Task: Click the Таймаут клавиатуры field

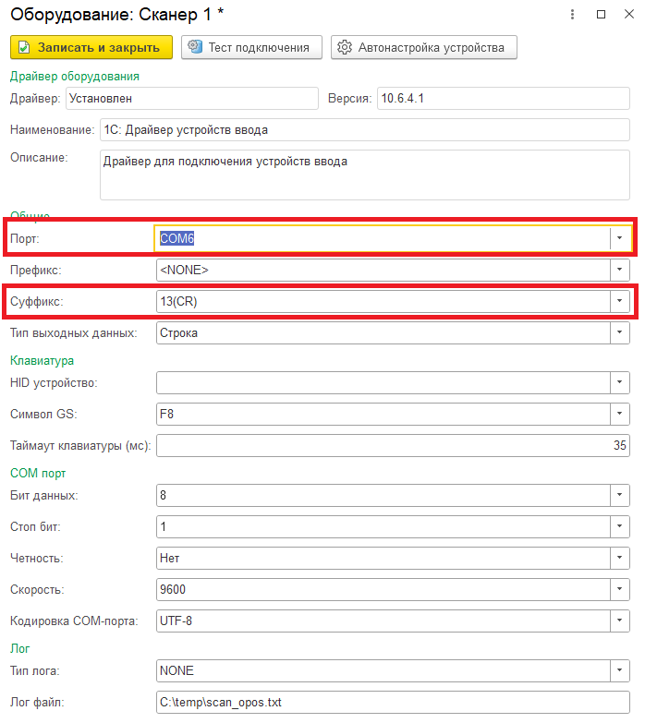Action: point(393,445)
